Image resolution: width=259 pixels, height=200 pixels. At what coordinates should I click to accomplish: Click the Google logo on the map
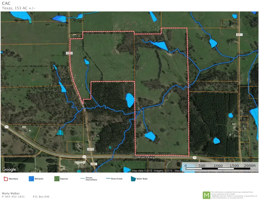click(x=9, y=169)
